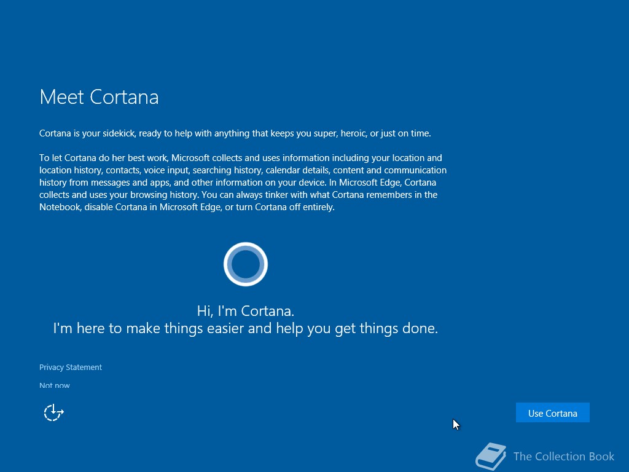Click the Use Cortana button
The image size is (629, 472).
pos(552,412)
